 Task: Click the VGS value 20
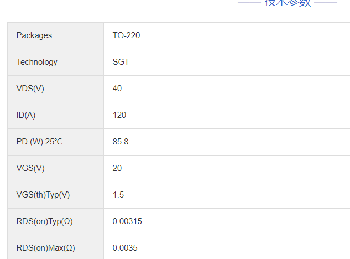click(117, 168)
